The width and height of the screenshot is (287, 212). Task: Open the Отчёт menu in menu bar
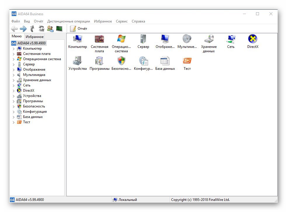click(39, 21)
